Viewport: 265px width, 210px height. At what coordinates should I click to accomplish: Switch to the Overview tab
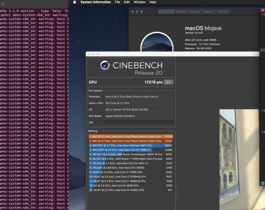(x=167, y=11)
